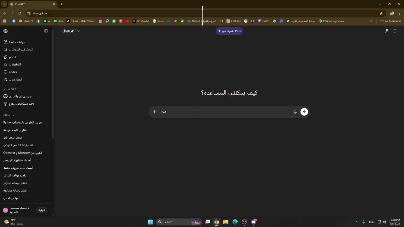Viewport: 404px width, 227px height.
Task: Collapse the نماذج GPT section header
Action: tap(10, 89)
